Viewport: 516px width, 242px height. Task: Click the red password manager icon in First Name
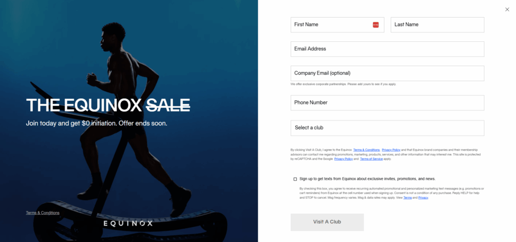pos(375,25)
